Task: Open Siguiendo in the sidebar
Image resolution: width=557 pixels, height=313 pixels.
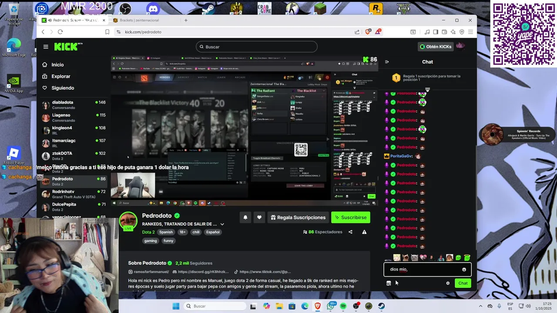Action: point(63,88)
